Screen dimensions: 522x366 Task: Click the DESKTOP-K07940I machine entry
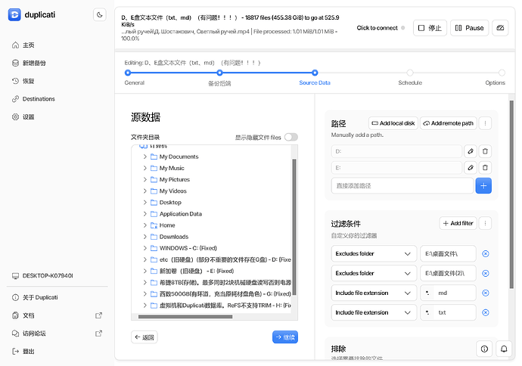42,276
